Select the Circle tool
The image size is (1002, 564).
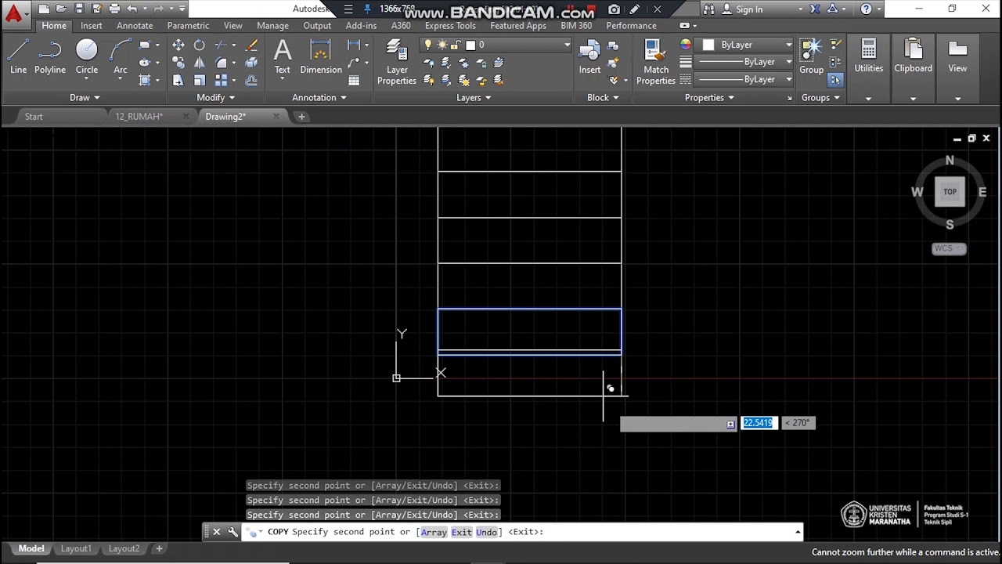pyautogui.click(x=87, y=57)
